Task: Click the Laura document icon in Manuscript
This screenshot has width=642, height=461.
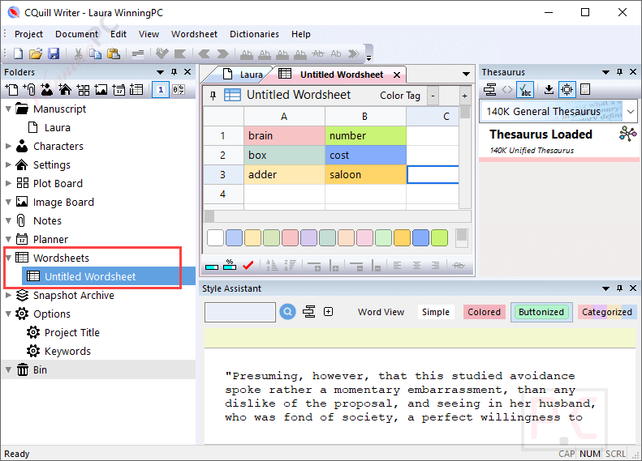Action: 32,127
